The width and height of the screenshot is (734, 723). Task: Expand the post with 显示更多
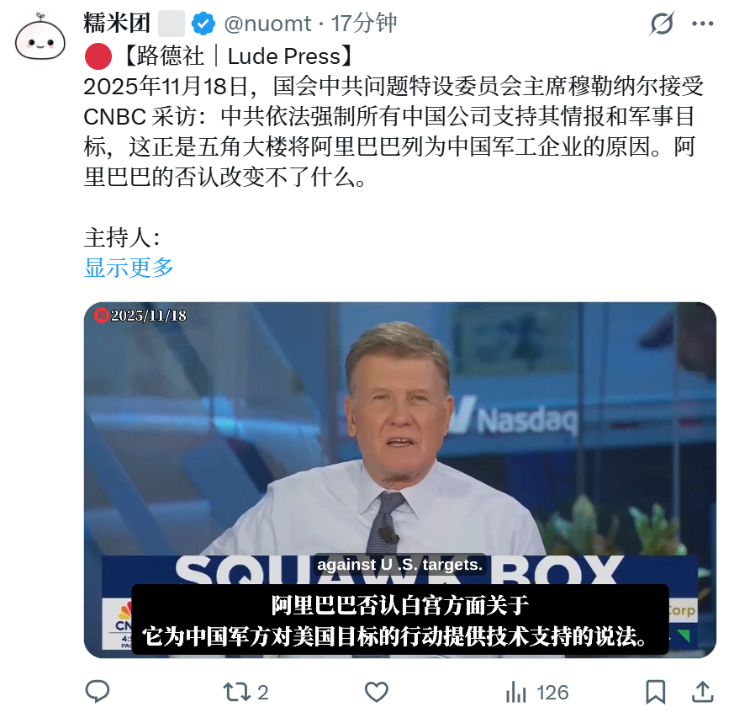pos(129,268)
